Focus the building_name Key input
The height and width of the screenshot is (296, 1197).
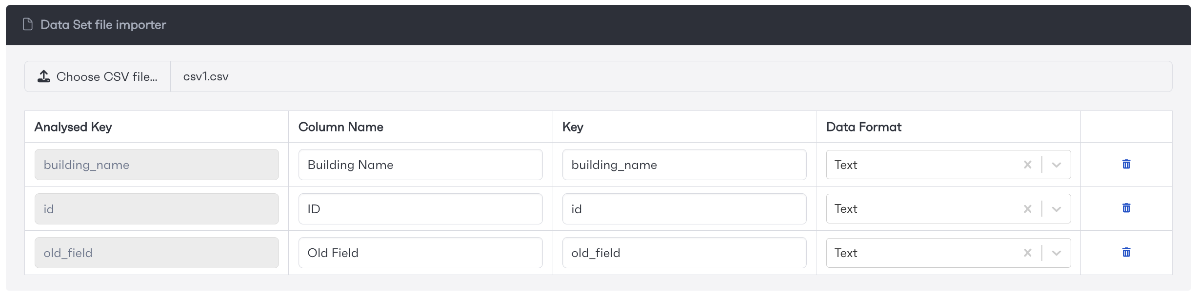point(684,165)
